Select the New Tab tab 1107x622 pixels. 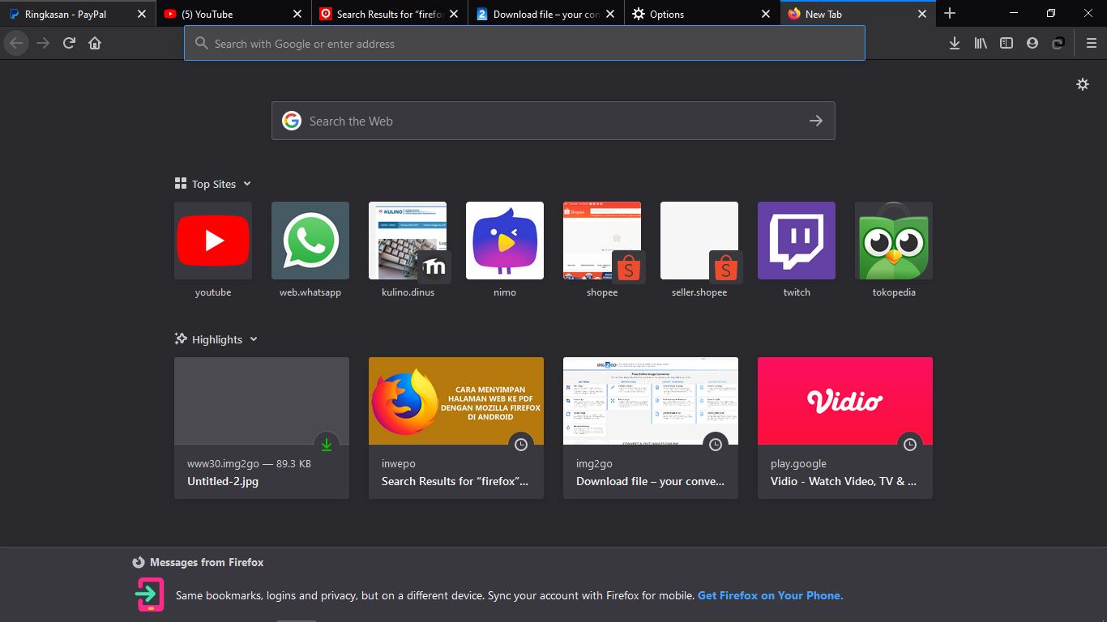[x=858, y=14]
